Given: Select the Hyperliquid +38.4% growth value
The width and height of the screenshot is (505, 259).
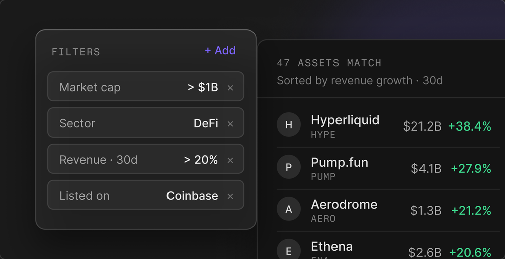Looking at the screenshot, I should (470, 126).
